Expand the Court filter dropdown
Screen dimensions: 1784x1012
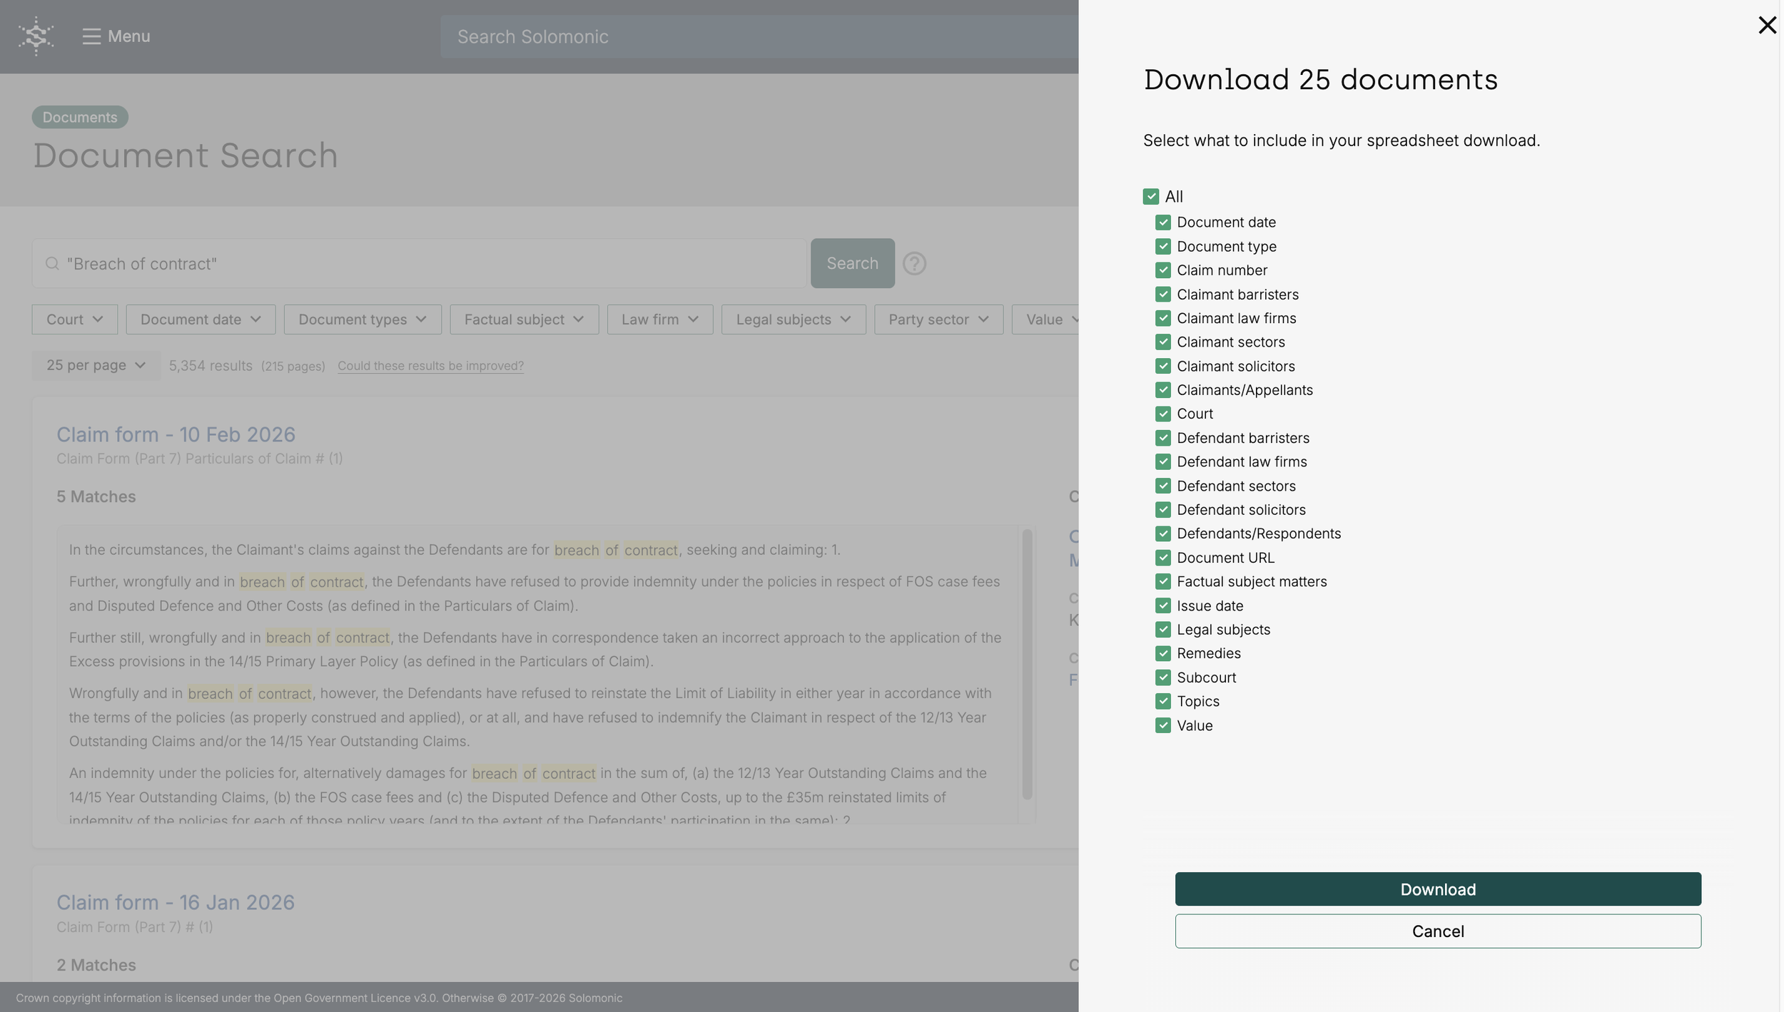74,320
